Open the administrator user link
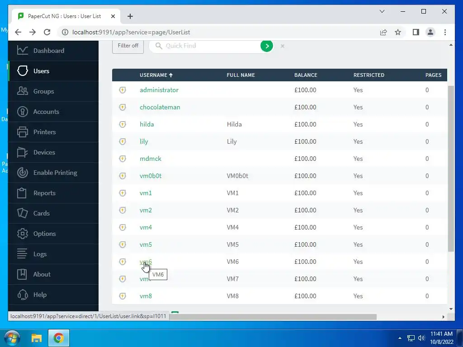 [x=159, y=90]
